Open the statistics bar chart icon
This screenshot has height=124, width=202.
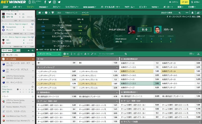(x=198, y=13)
